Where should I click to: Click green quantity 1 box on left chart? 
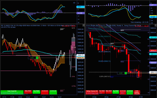click(37, 58)
